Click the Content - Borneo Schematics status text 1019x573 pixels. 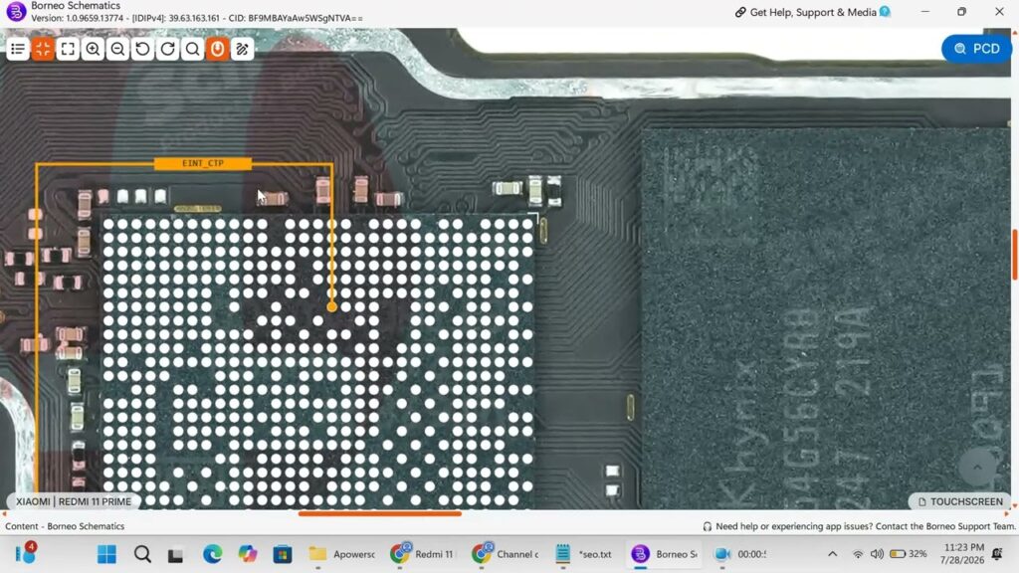pos(65,526)
